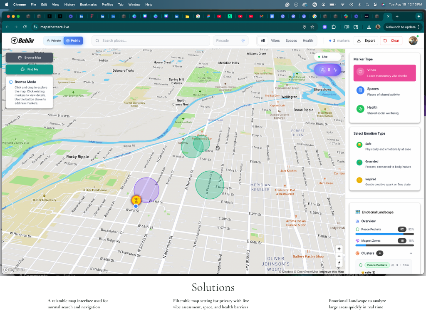Click the purple live users counter pill

click(328, 70)
